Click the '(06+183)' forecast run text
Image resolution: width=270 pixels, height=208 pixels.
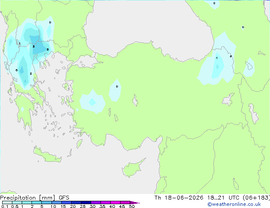tap(256, 198)
